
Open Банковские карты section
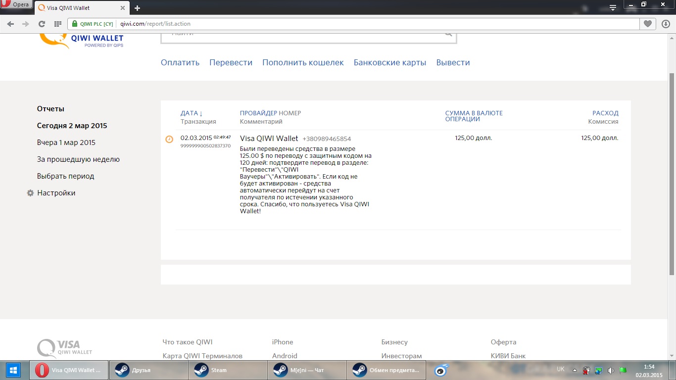(x=390, y=62)
